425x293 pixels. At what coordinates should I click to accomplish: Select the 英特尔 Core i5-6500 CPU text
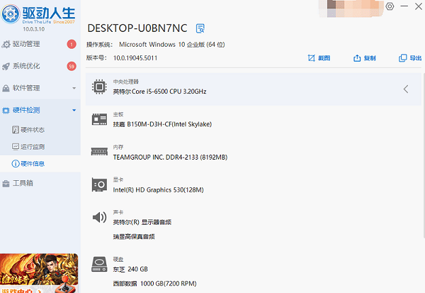(159, 92)
